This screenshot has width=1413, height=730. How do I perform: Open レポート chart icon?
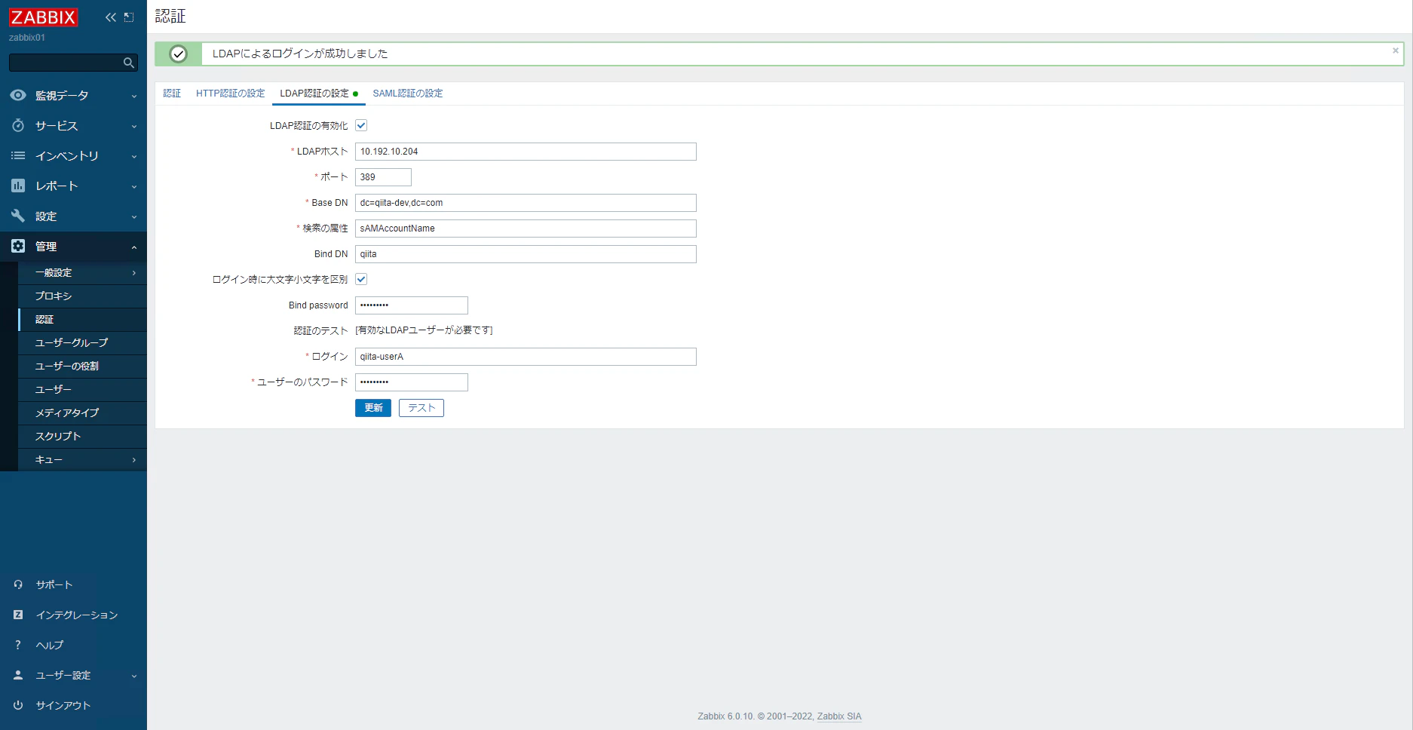[18, 186]
